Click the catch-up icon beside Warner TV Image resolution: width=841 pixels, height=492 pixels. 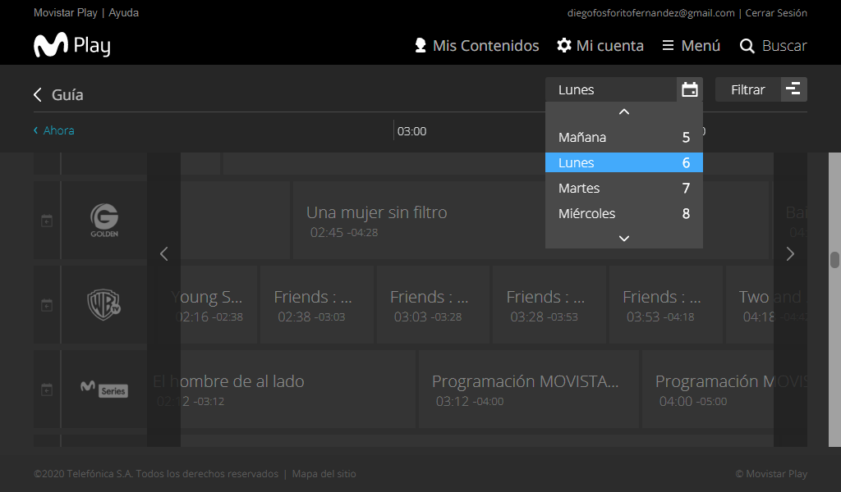[x=47, y=305]
